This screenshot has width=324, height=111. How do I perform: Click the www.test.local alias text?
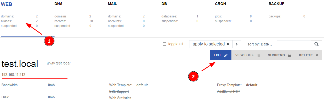(x=59, y=63)
